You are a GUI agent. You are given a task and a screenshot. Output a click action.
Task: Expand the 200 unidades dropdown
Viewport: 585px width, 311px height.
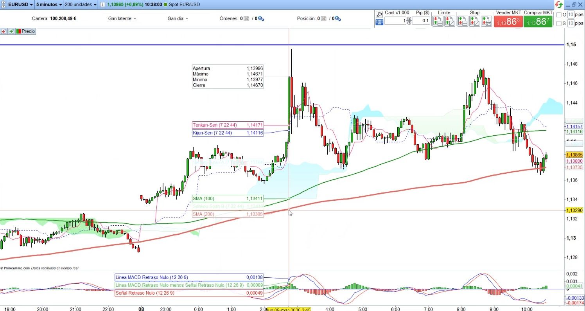81,5
